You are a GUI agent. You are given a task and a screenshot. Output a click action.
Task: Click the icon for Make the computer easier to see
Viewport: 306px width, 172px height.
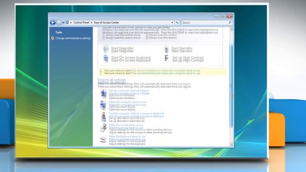[103, 105]
